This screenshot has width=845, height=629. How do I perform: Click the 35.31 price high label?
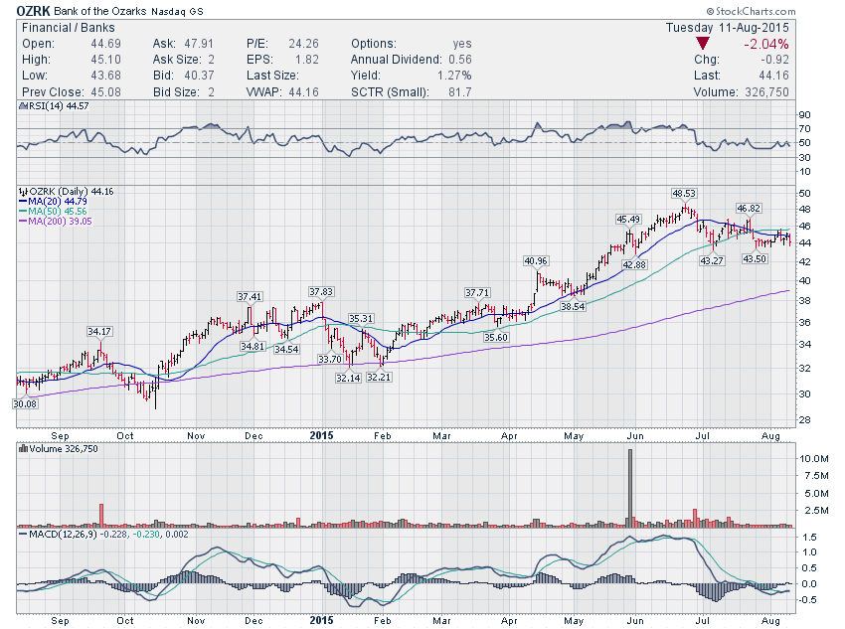[361, 319]
